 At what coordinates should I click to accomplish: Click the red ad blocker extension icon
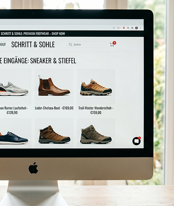(x=124, y=28)
